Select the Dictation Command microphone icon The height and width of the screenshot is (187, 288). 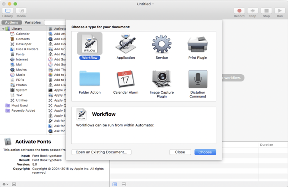pyautogui.click(x=198, y=79)
